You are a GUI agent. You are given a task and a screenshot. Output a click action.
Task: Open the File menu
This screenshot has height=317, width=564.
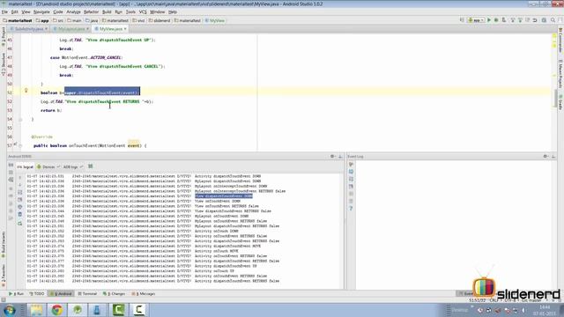pyautogui.click(x=4, y=11)
